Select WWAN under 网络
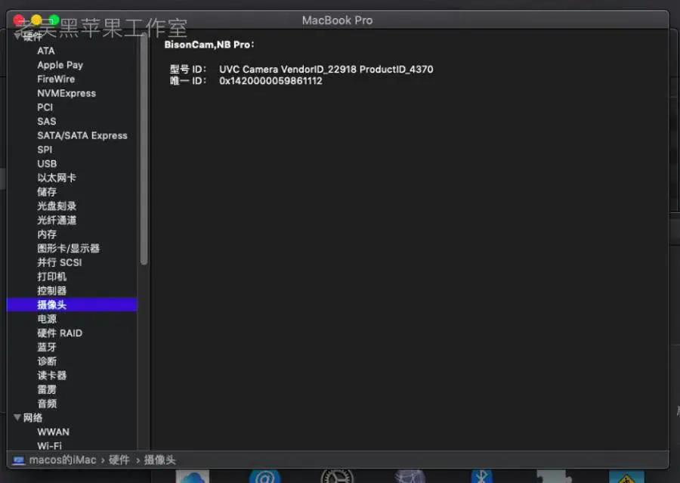Viewport: 680px width, 483px height. (54, 432)
